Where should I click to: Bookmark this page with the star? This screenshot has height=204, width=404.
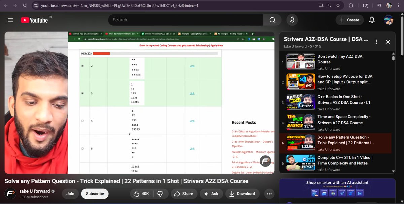click(338, 6)
